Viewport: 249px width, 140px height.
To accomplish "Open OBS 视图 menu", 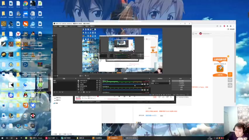I will (66, 26).
